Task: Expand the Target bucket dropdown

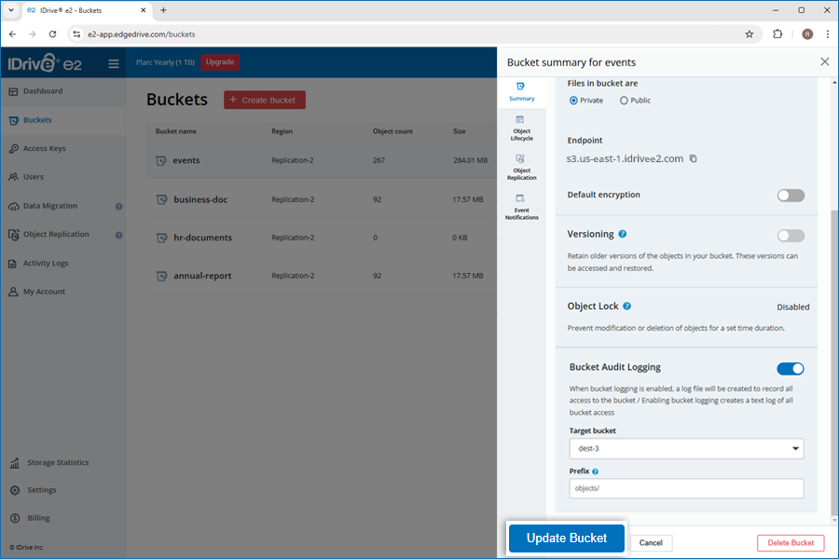Action: point(686,449)
